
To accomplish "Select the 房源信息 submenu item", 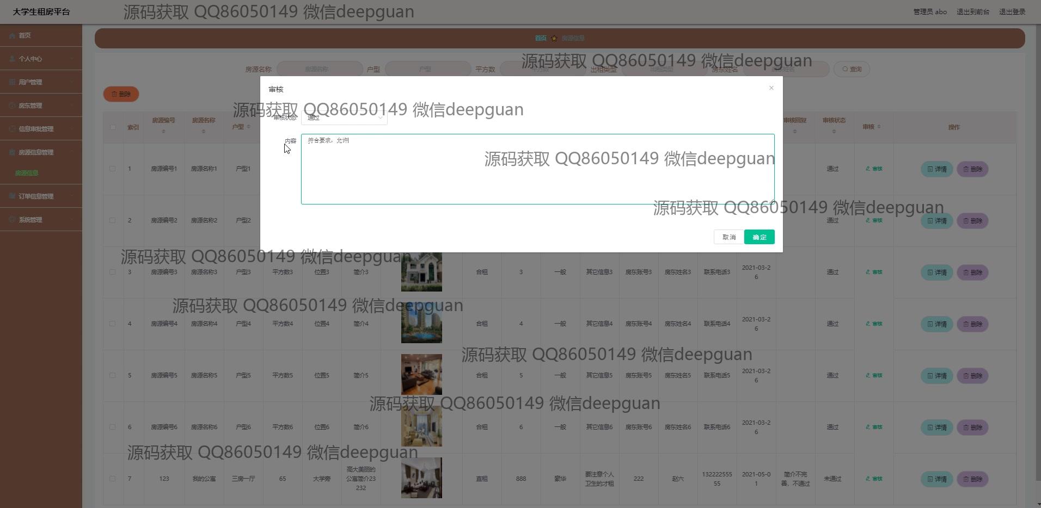I will 27,173.
